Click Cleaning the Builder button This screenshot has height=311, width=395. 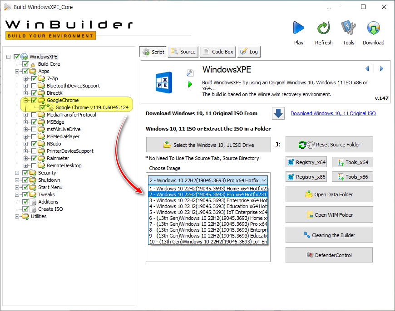pos(329,235)
